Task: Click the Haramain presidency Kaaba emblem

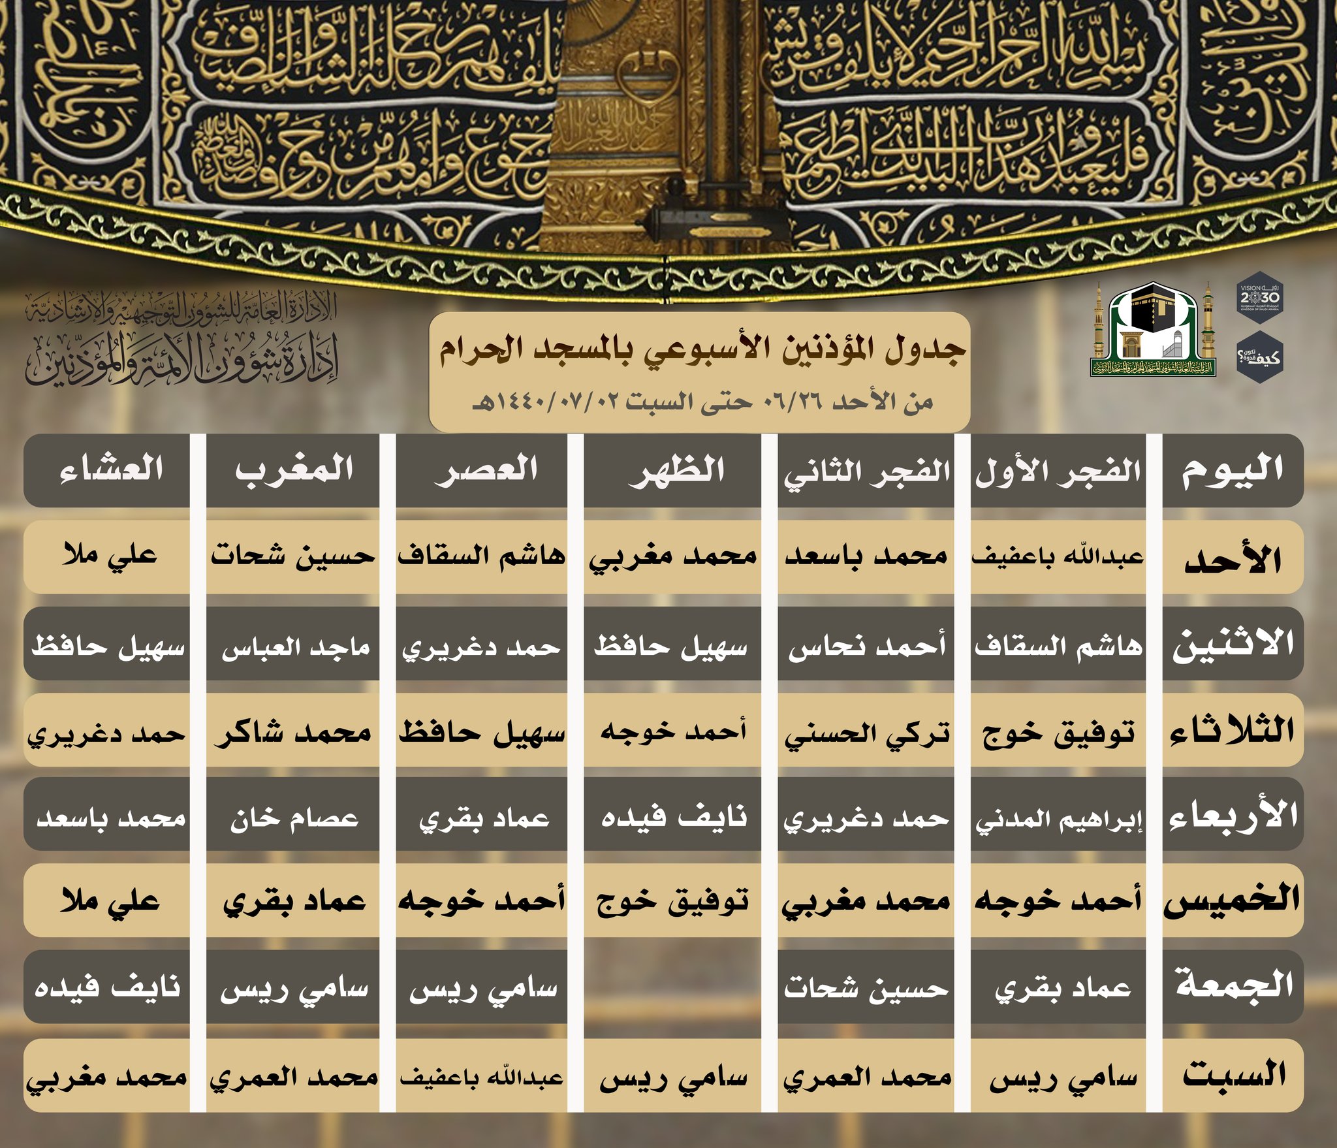Action: [1153, 330]
